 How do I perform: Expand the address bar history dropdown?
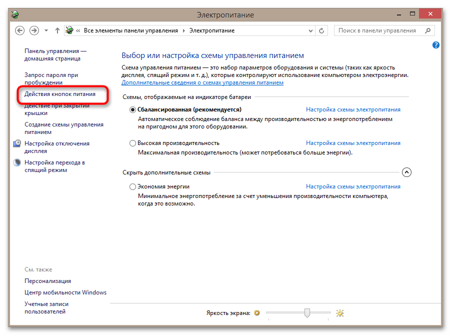coord(310,31)
